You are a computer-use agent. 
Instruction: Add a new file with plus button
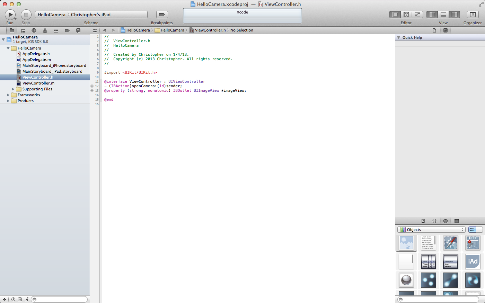point(5,300)
